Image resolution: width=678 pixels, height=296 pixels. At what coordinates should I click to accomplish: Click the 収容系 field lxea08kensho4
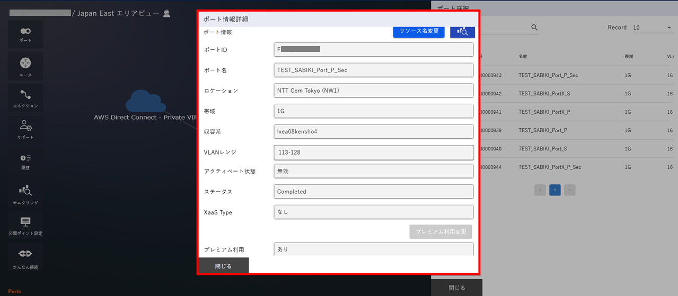pyautogui.click(x=374, y=131)
